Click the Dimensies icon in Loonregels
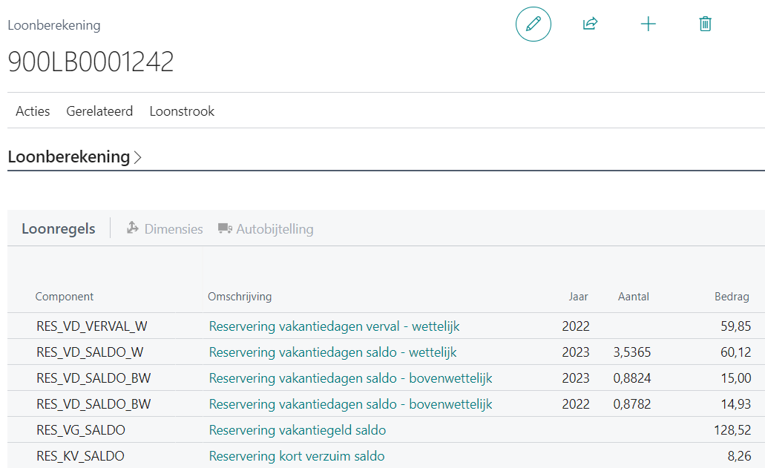This screenshot has height=468, width=765. coord(133,228)
